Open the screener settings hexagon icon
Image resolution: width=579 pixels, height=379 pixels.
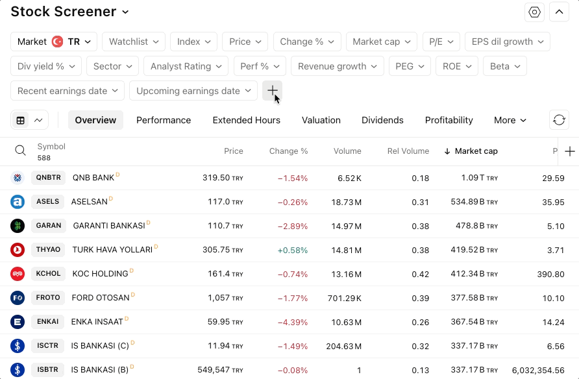pos(534,12)
